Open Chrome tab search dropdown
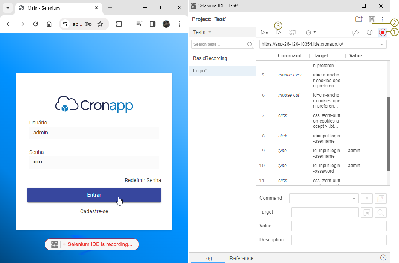The width and height of the screenshot is (399, 263). tap(8, 7)
